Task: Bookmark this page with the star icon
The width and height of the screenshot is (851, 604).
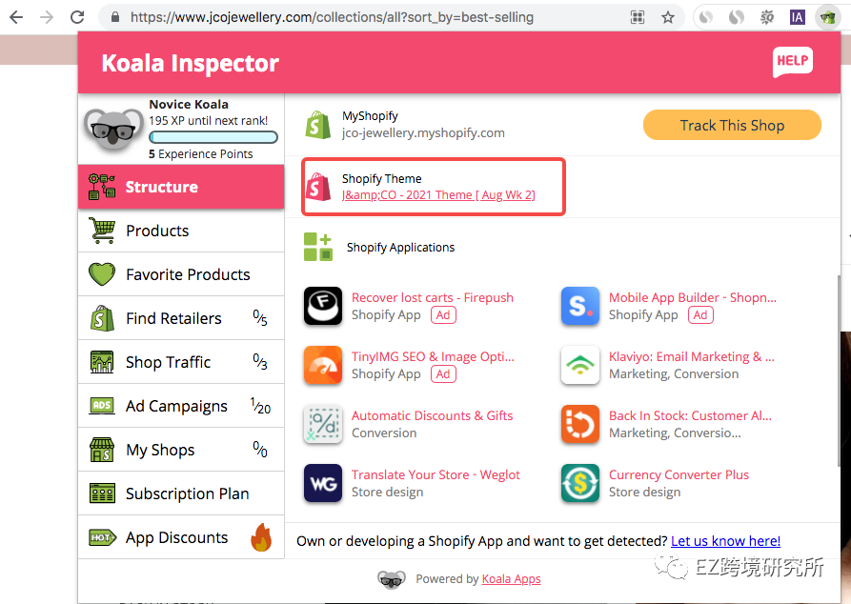Action: (x=668, y=17)
